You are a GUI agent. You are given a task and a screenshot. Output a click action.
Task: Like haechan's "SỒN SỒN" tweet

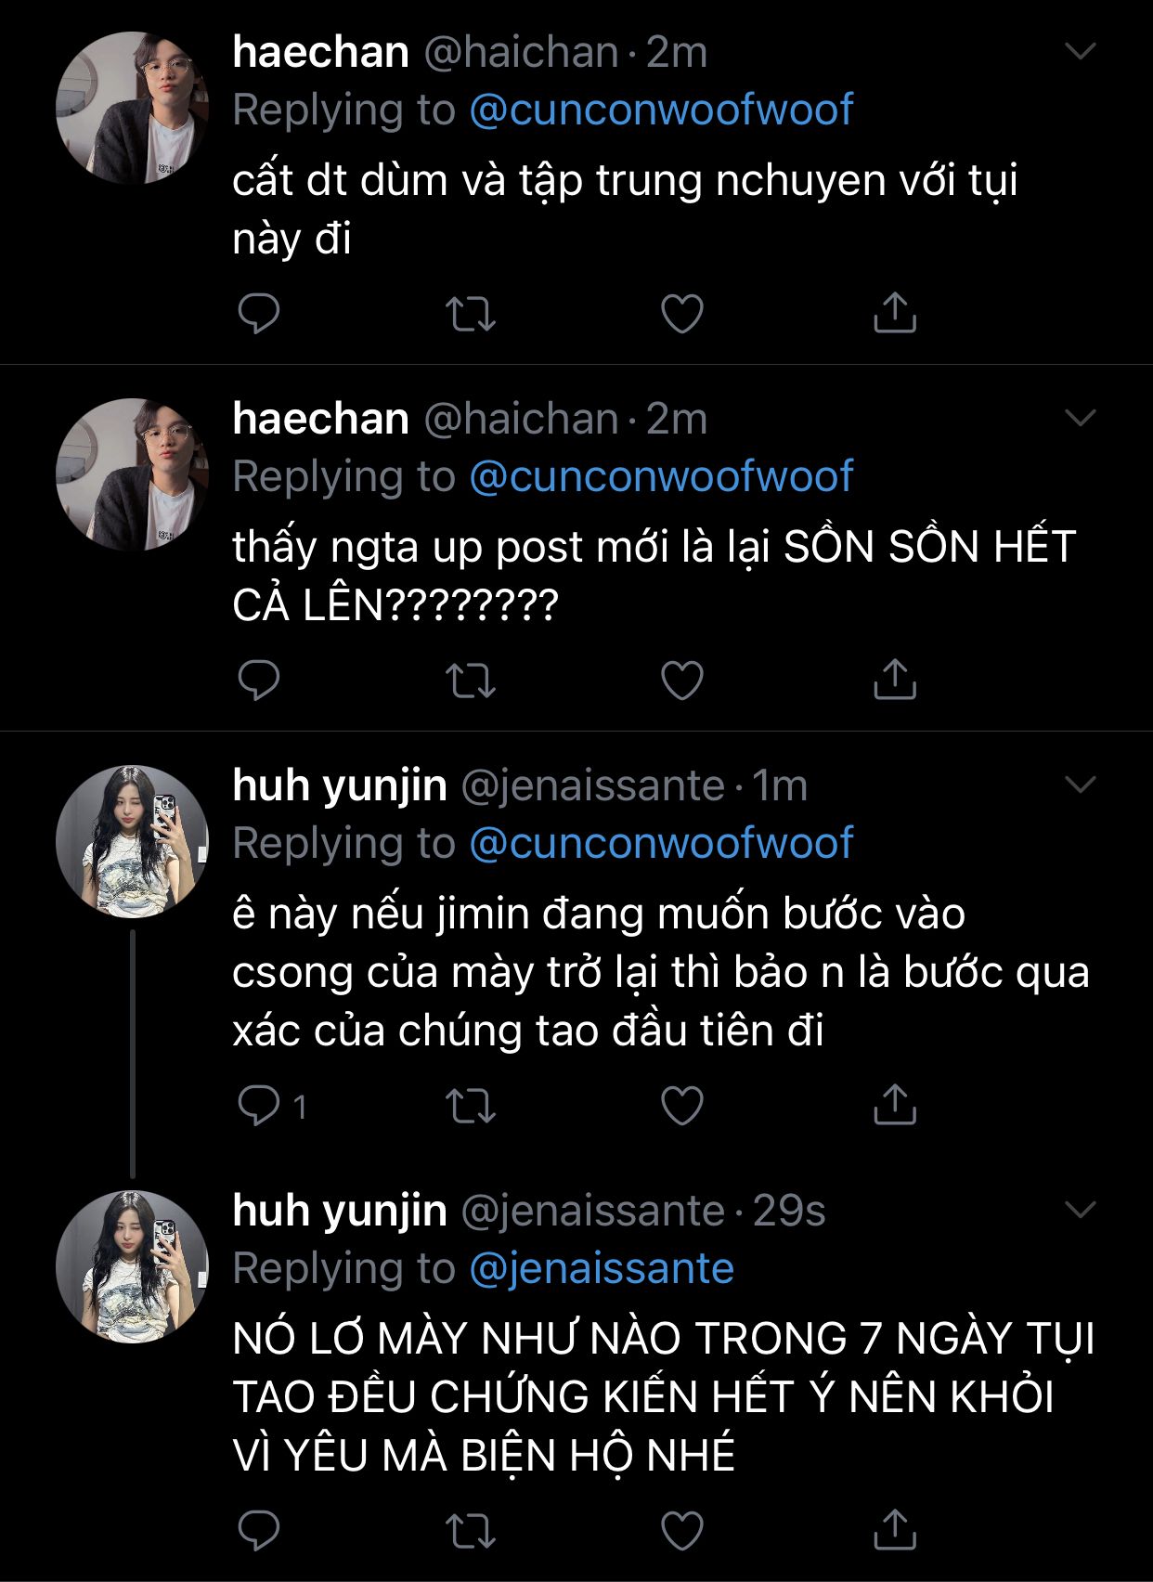pyautogui.click(x=682, y=681)
